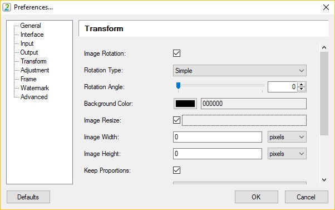
Task: Click the vertical scrollbar thumb
Action: click(x=324, y=94)
